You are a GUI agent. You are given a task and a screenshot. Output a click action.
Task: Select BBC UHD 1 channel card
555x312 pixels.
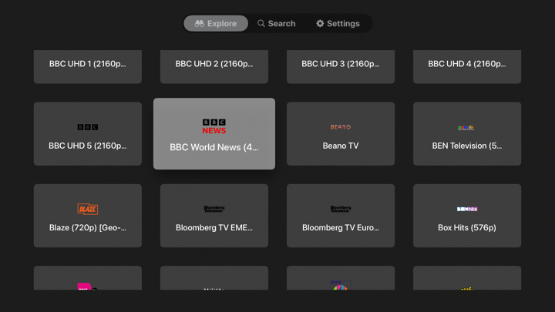point(88,66)
